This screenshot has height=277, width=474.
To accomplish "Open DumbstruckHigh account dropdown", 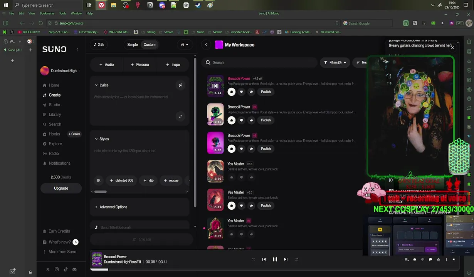I will [x=60, y=71].
